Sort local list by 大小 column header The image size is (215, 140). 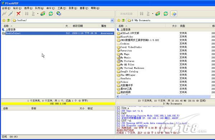point(172,26)
